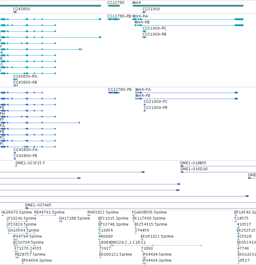
Task: Click transcript CG31909-RB label
Action: tap(154, 34)
